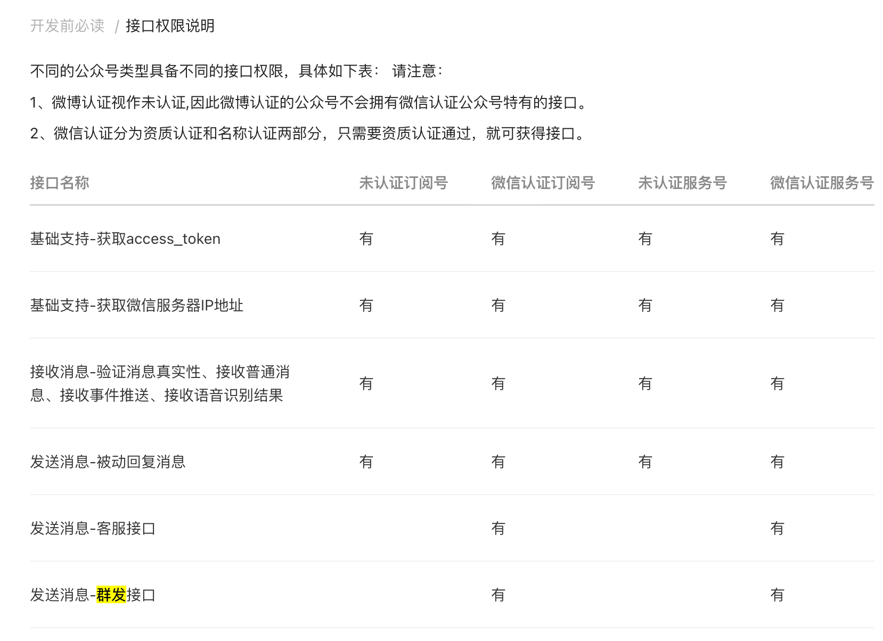Click 有 for 被动回复消息 under 微信认证订阅号
Viewport: 883px width, 641px height.
[x=498, y=462]
